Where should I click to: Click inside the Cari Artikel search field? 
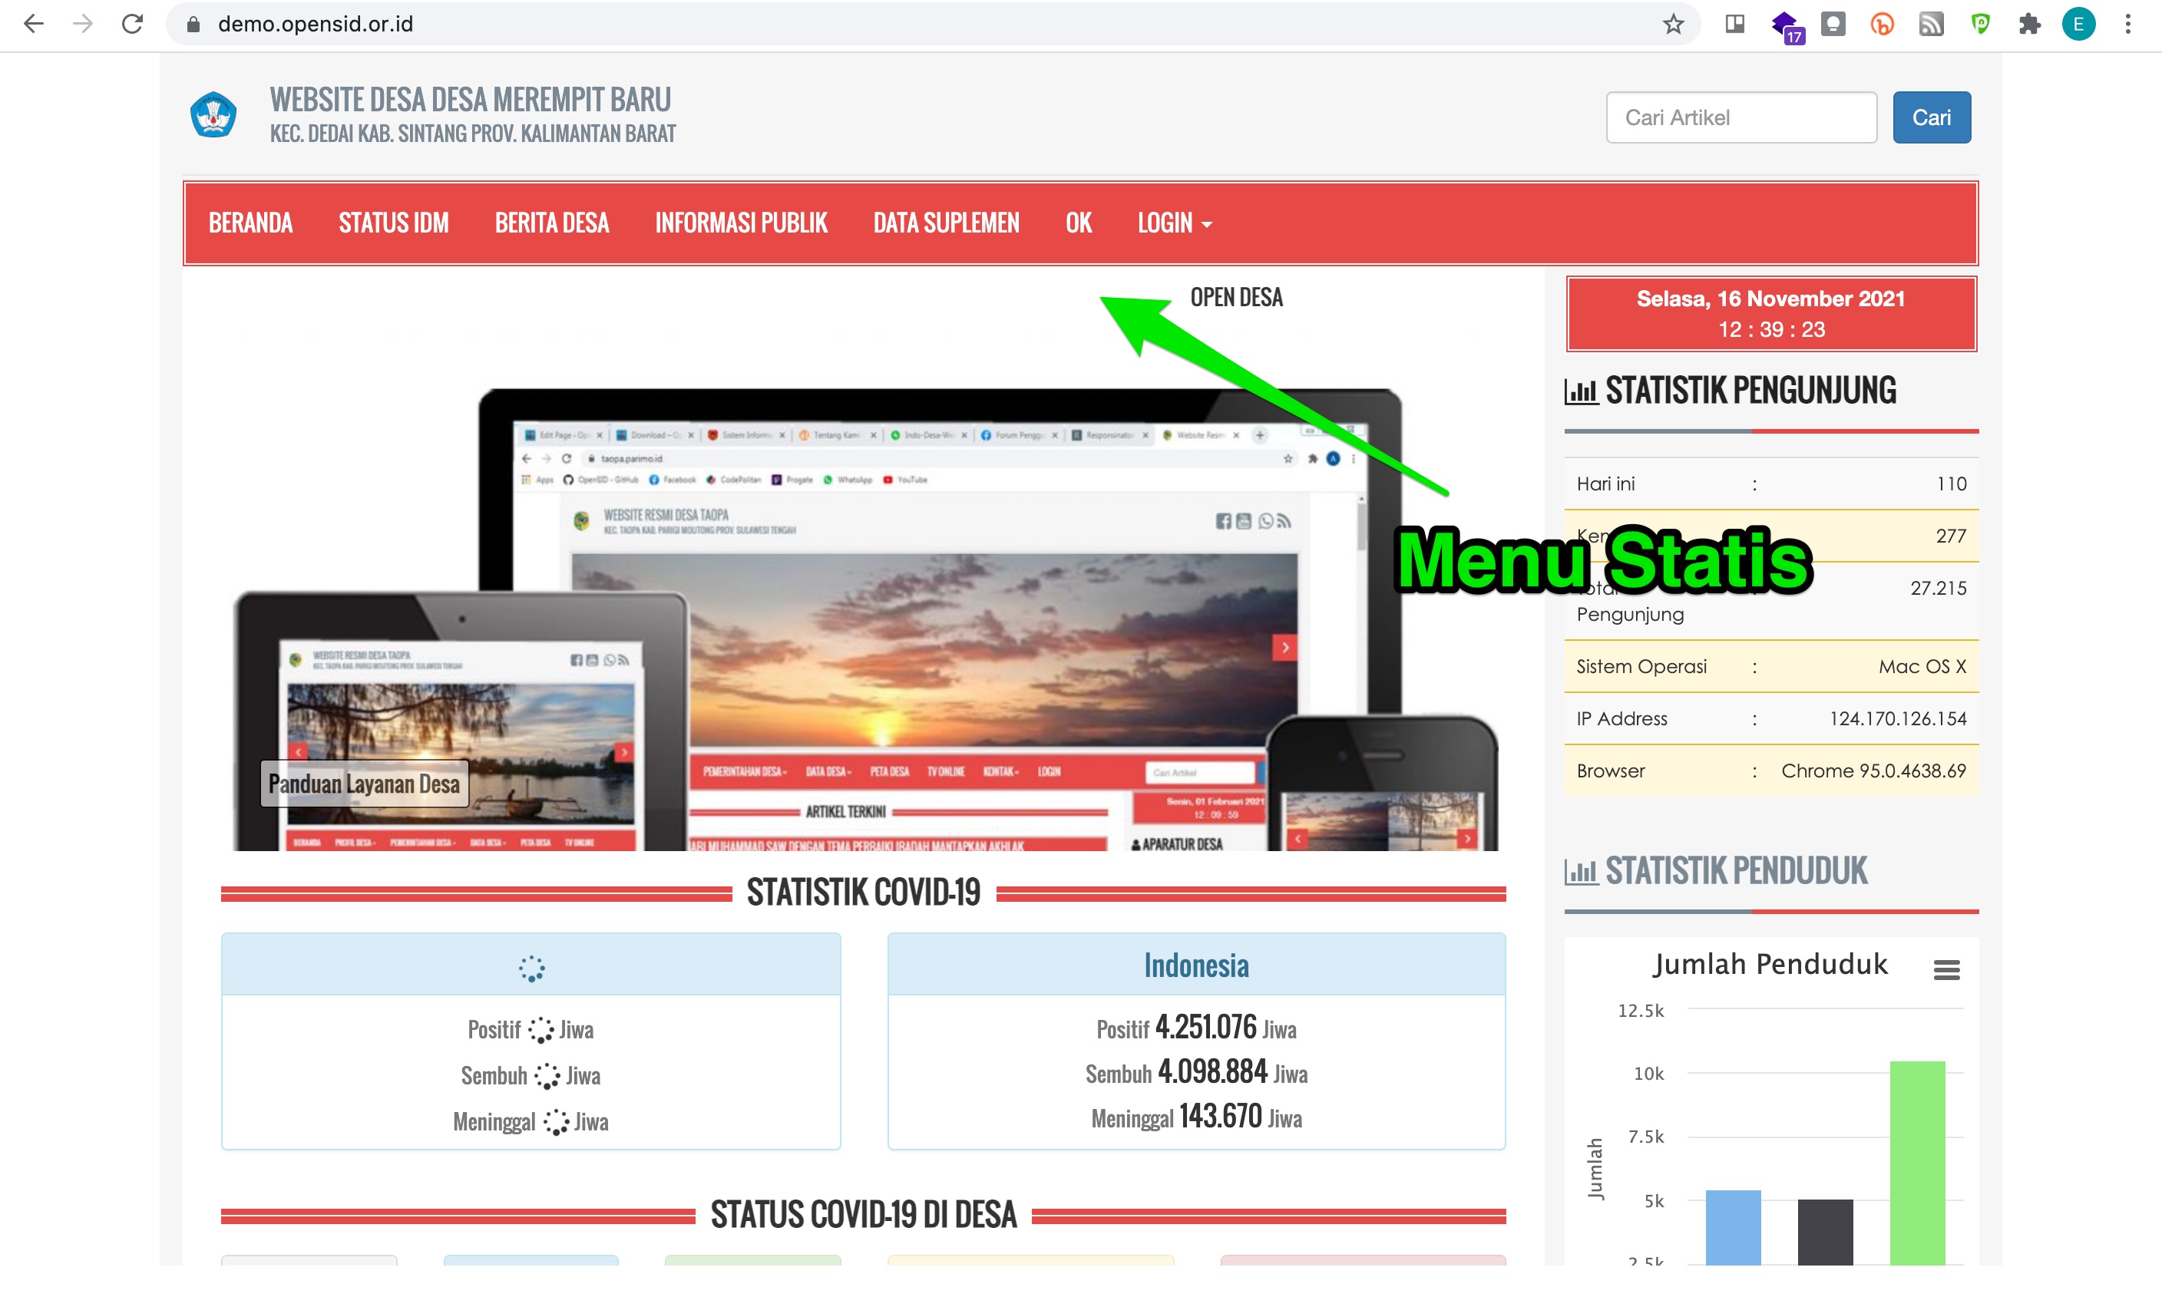point(1741,117)
